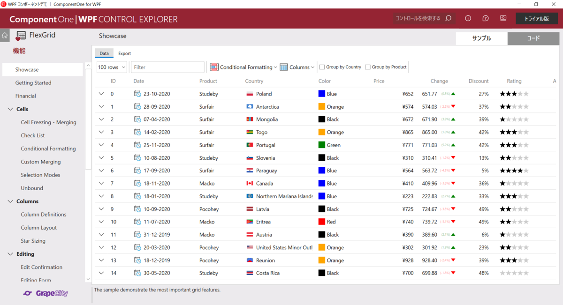The width and height of the screenshot is (563, 305).
Task: Collapse the Columns tree section
Action: click(11, 201)
